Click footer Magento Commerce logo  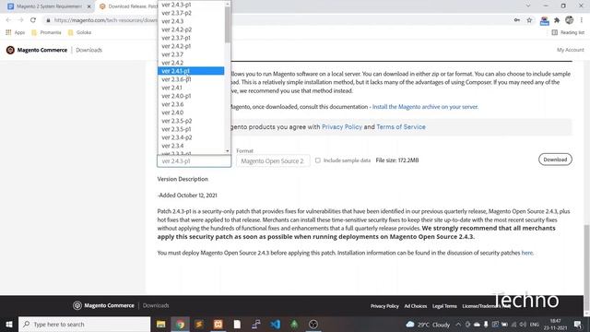point(103,305)
